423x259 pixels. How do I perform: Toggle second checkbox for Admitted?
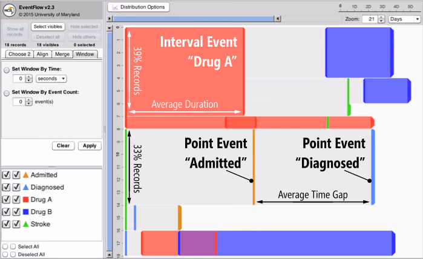(16, 175)
